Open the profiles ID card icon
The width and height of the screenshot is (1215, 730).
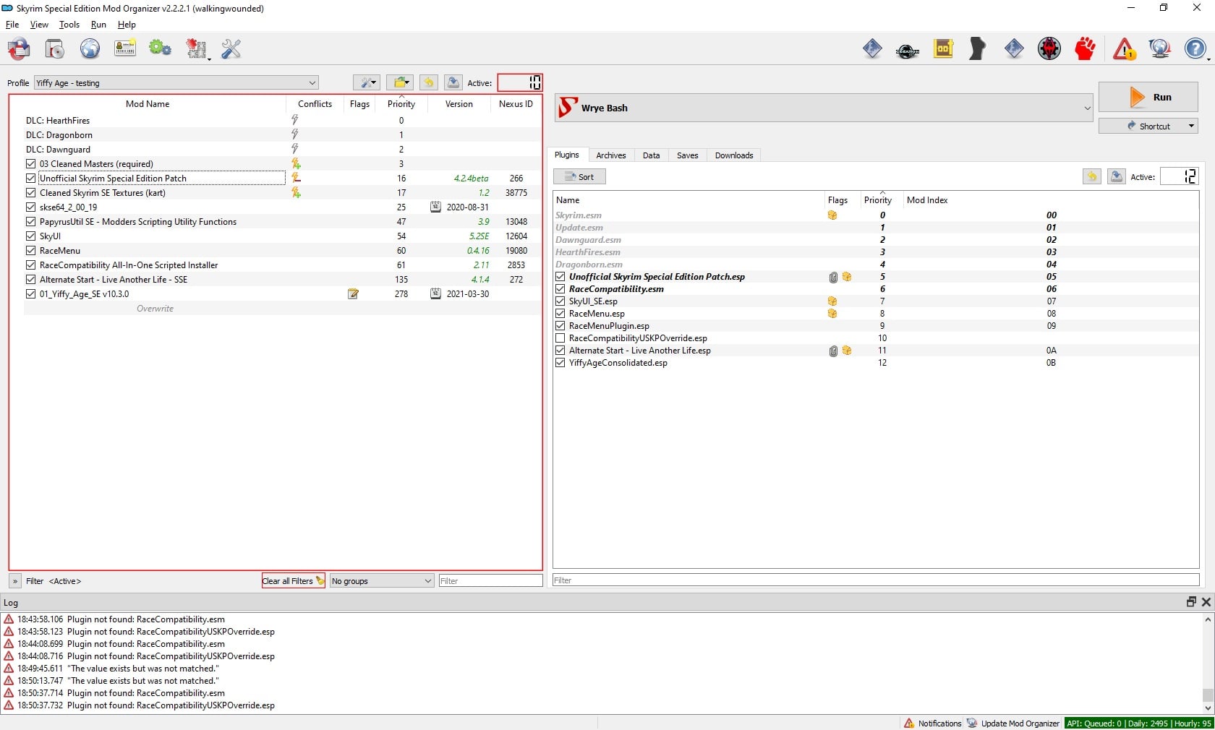pos(125,49)
